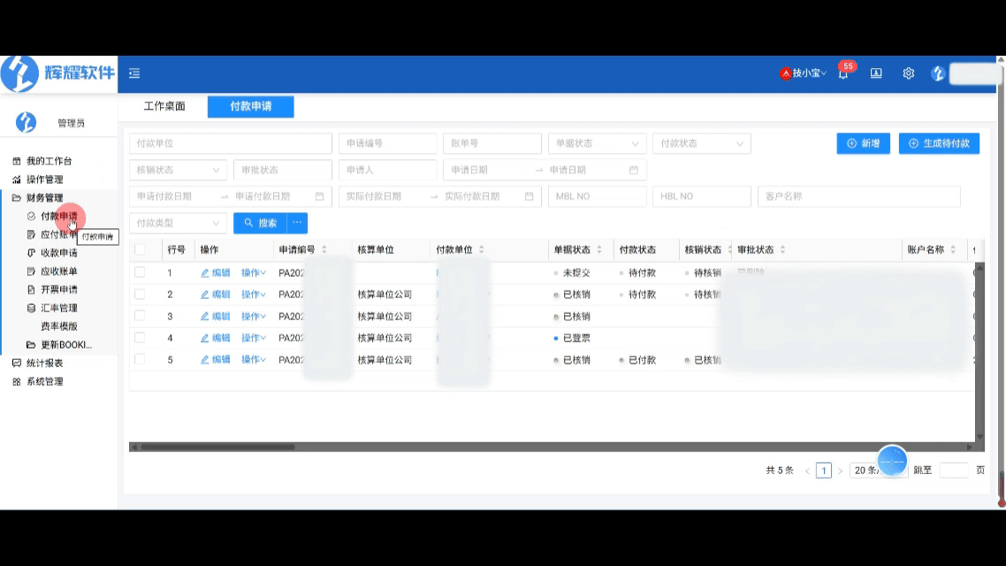Image resolution: width=1006 pixels, height=566 pixels.
Task: Open the 付款类型 dropdown filter
Action: tap(178, 223)
